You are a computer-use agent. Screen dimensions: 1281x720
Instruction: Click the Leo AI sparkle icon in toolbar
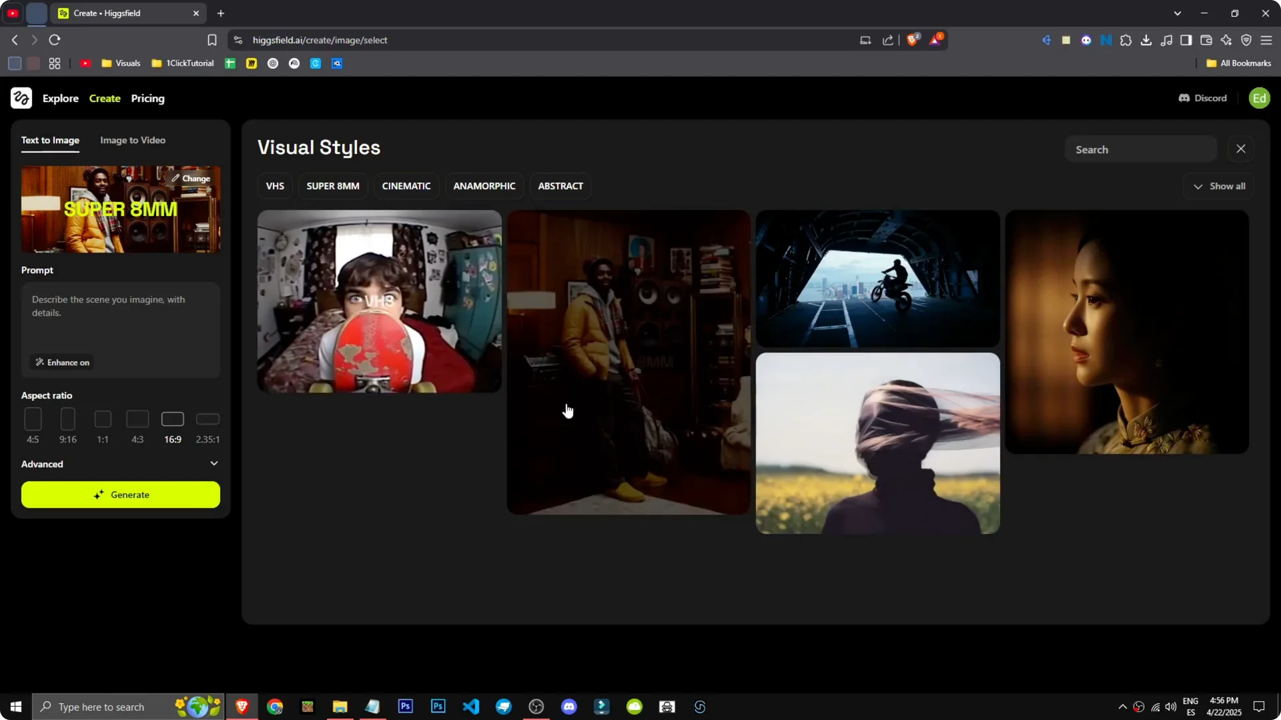coord(1227,40)
